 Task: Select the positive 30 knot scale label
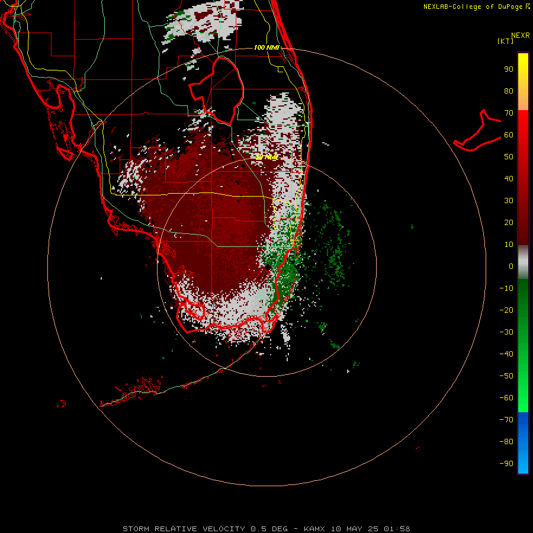(x=509, y=201)
